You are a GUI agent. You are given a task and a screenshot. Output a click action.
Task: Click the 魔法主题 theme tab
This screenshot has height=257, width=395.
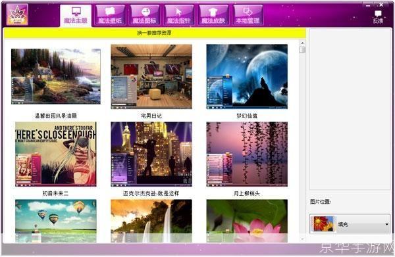pyautogui.click(x=76, y=16)
